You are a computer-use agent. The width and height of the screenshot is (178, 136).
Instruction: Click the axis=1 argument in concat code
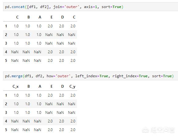(91, 7)
